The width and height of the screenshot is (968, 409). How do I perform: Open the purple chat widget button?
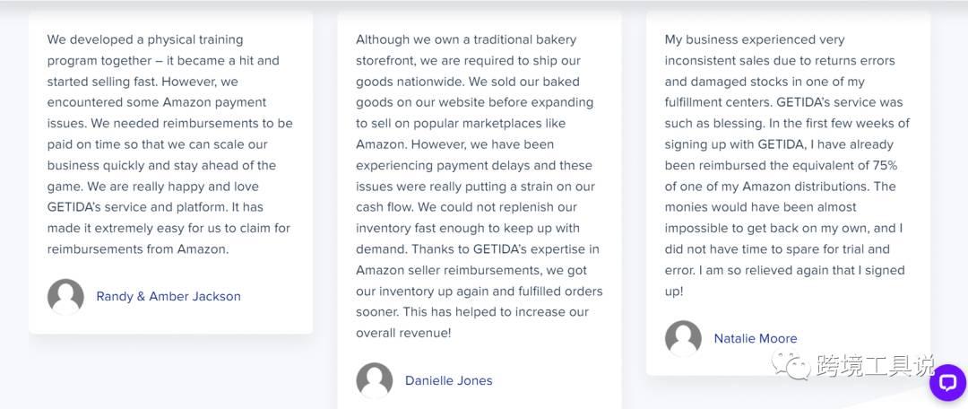pyautogui.click(x=947, y=383)
